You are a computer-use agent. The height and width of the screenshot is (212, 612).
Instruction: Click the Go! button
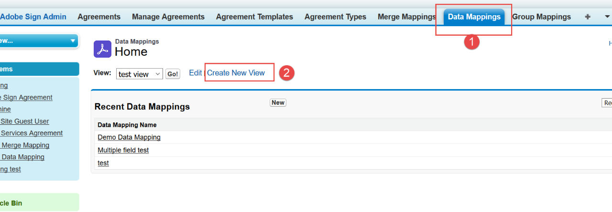173,74
